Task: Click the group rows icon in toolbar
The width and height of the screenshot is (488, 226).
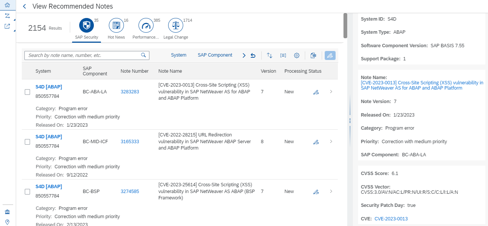Action: 283,55
